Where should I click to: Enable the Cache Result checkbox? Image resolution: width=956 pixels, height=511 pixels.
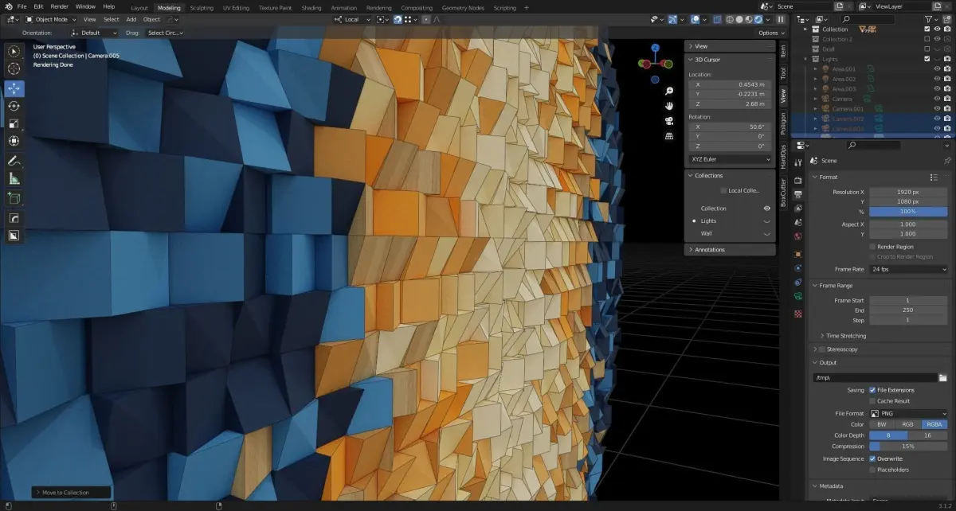click(x=872, y=401)
